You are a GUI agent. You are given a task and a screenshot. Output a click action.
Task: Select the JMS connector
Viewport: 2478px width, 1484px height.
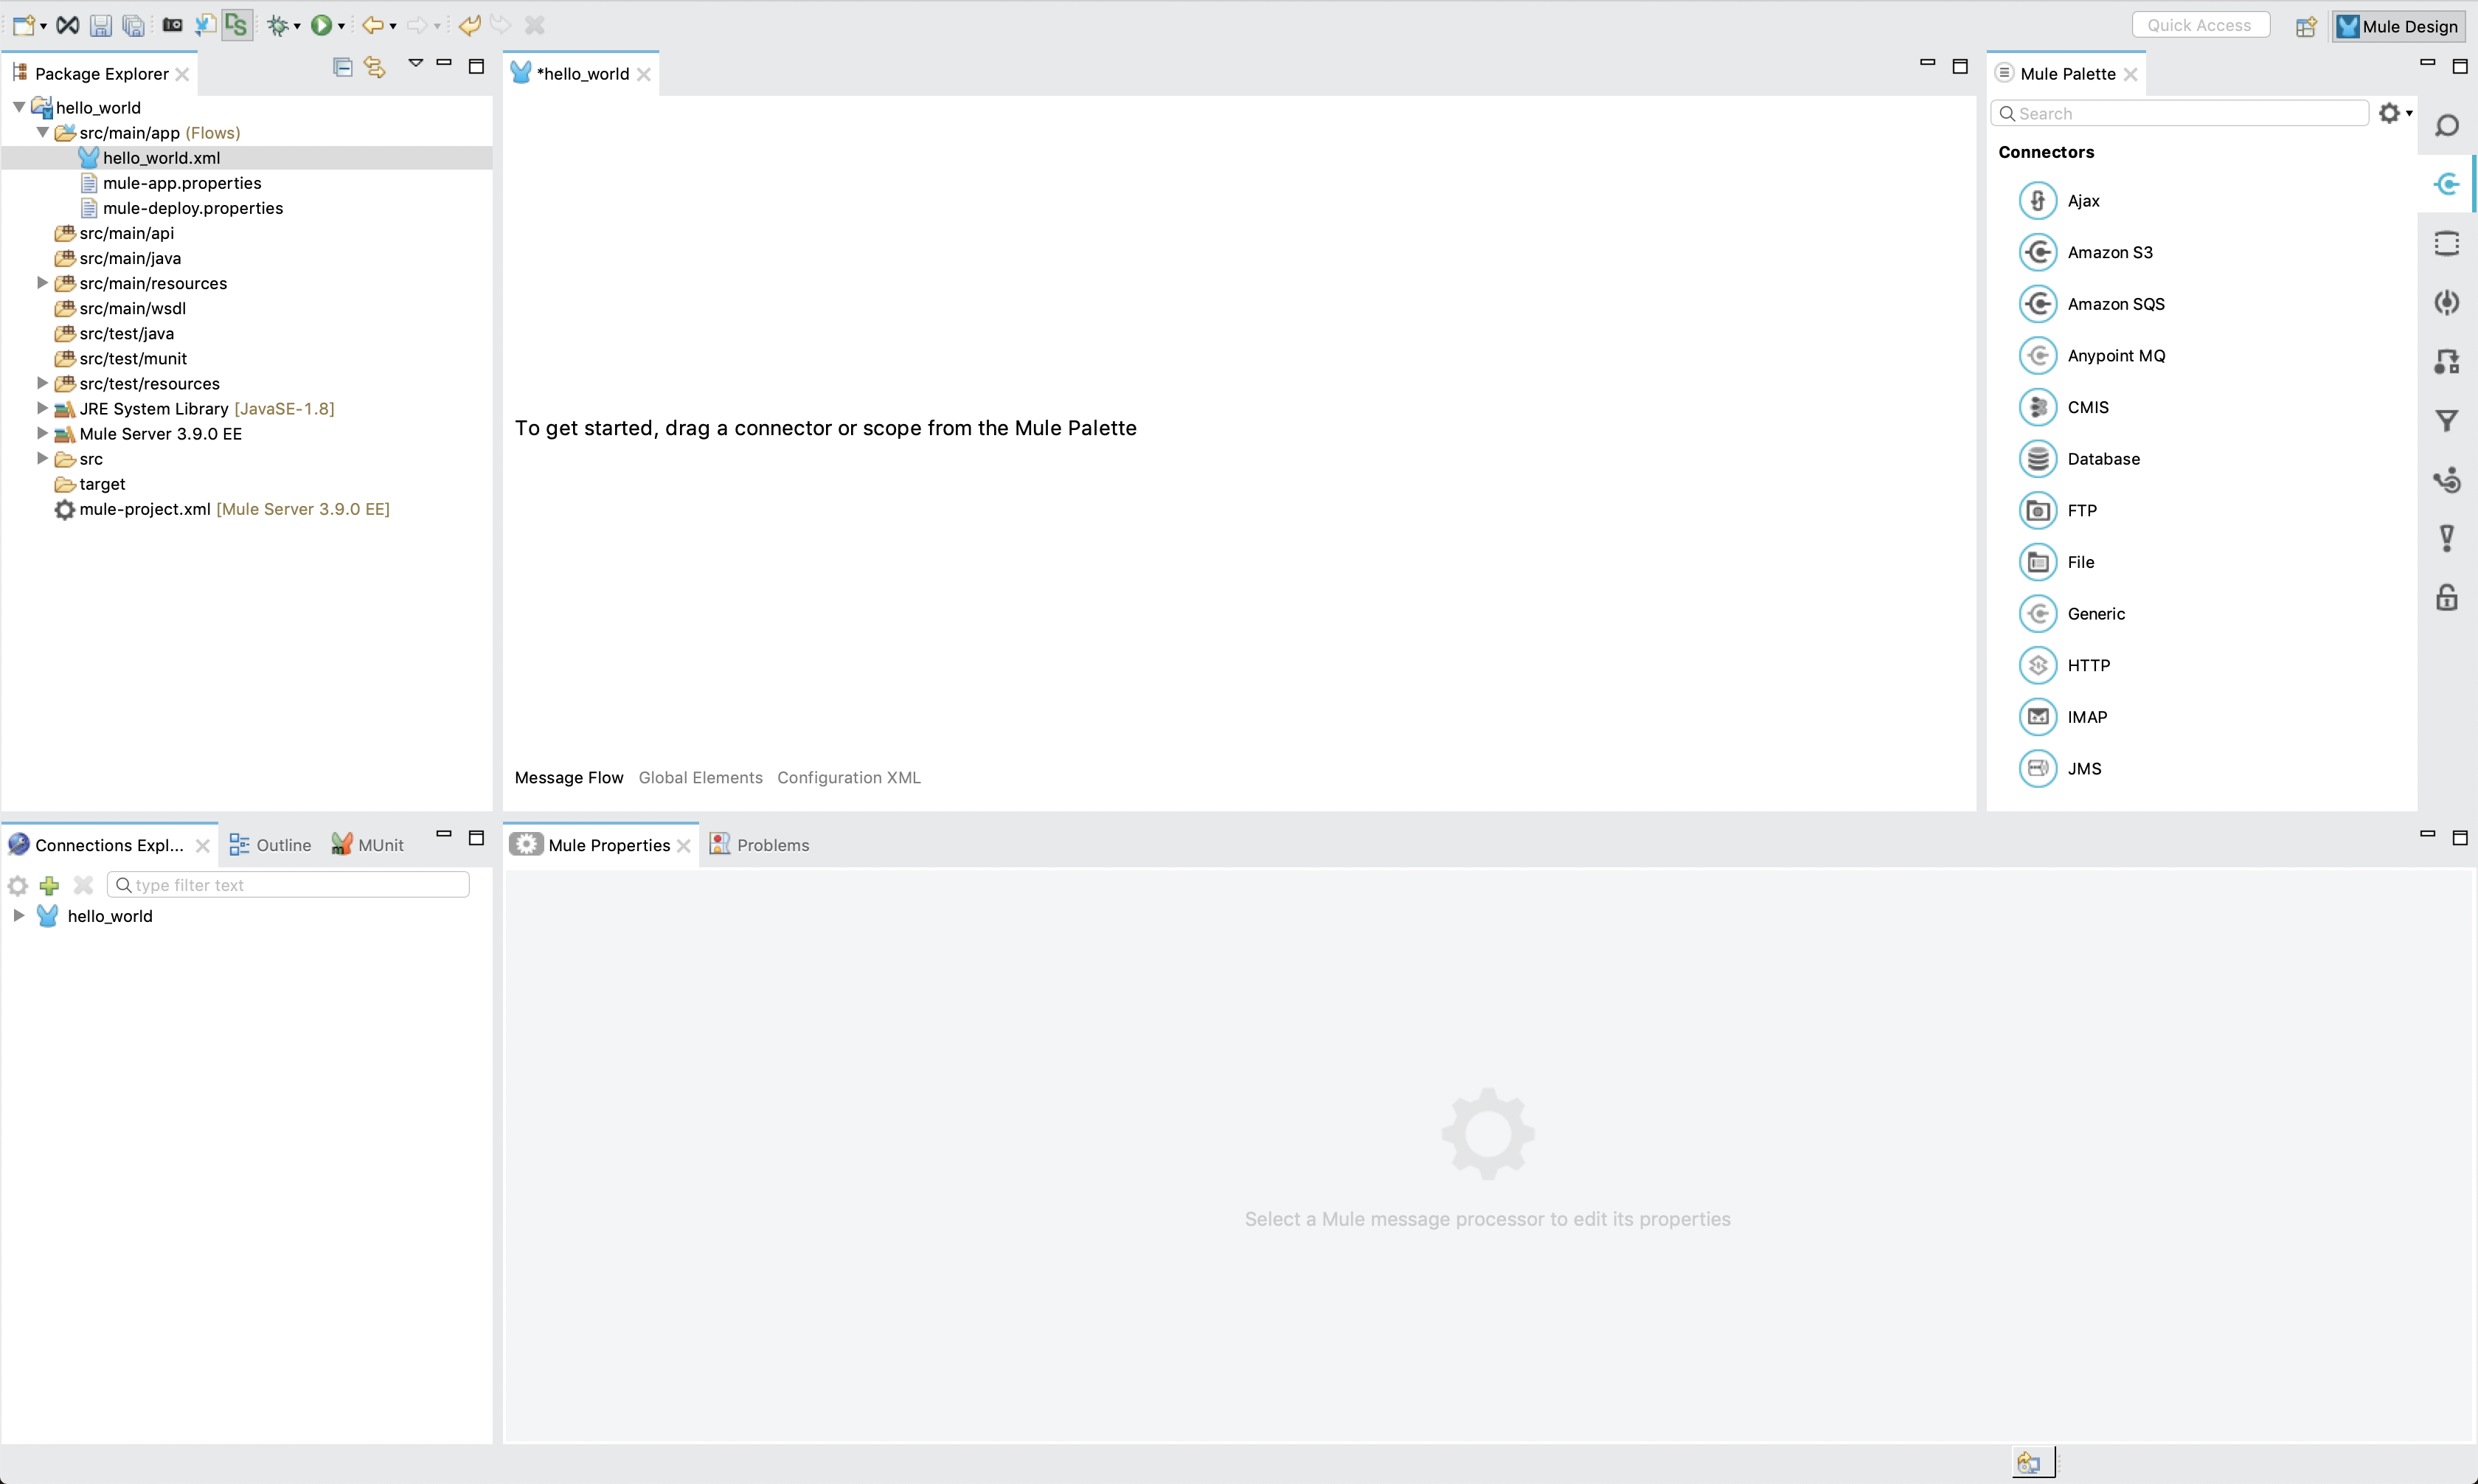(2060, 768)
